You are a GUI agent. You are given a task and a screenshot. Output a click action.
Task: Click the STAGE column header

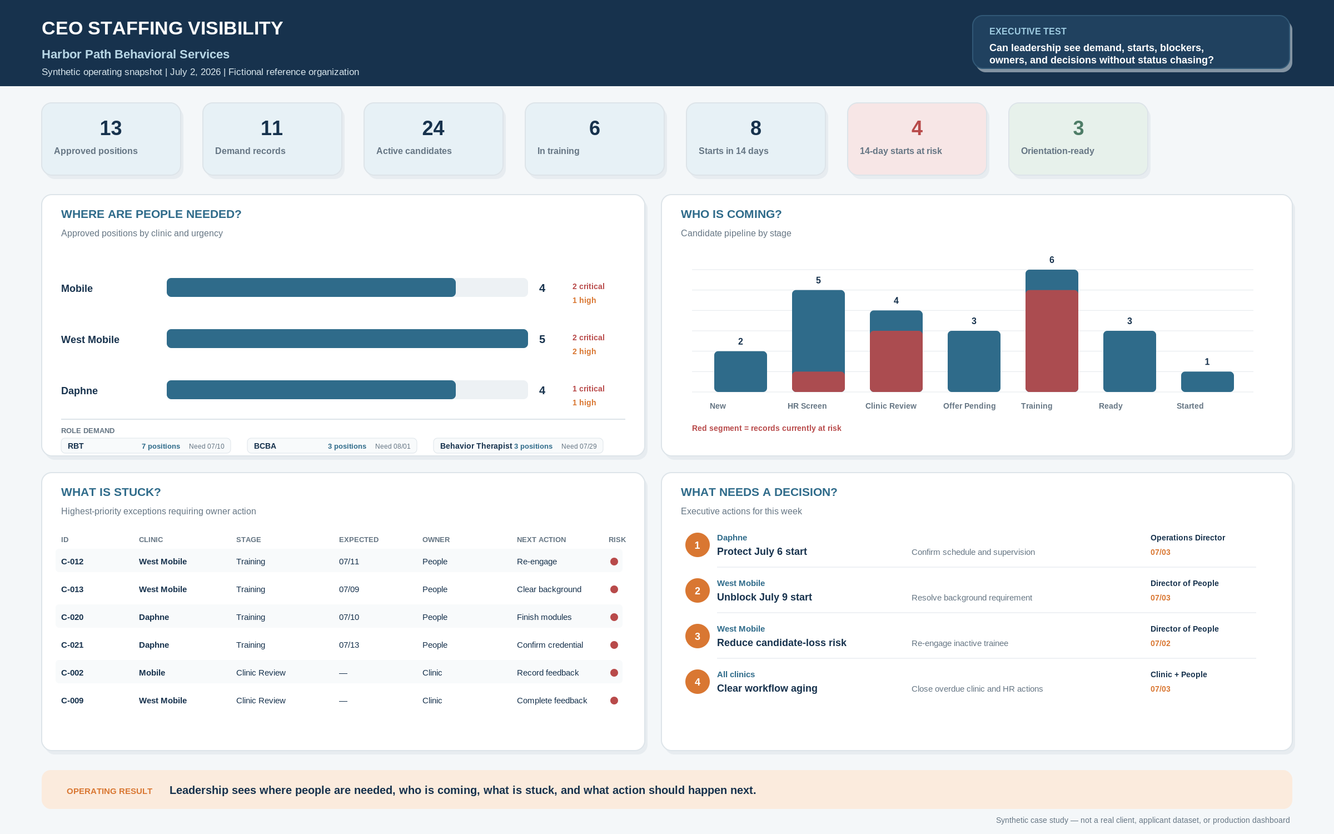click(248, 540)
